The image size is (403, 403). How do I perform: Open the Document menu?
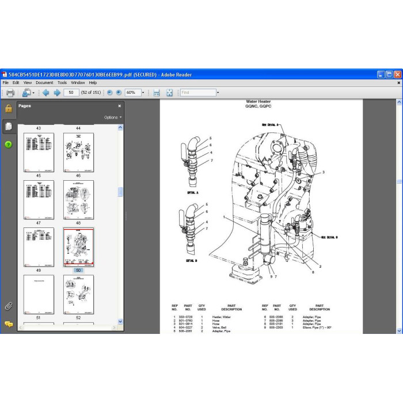tap(44, 82)
